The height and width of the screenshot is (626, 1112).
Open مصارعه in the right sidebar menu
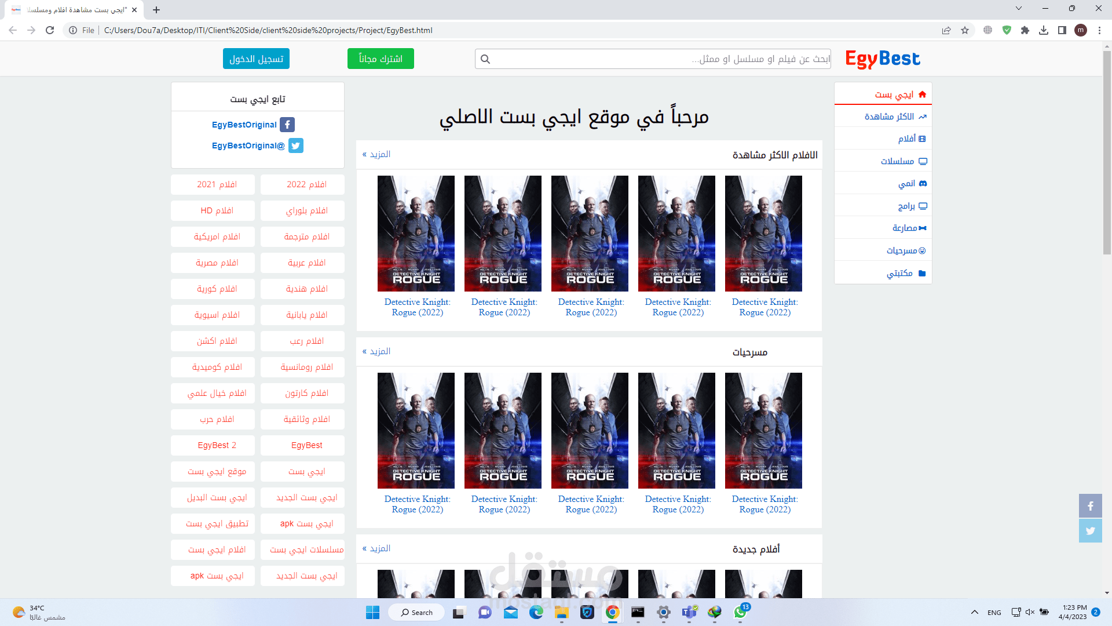[x=883, y=228]
